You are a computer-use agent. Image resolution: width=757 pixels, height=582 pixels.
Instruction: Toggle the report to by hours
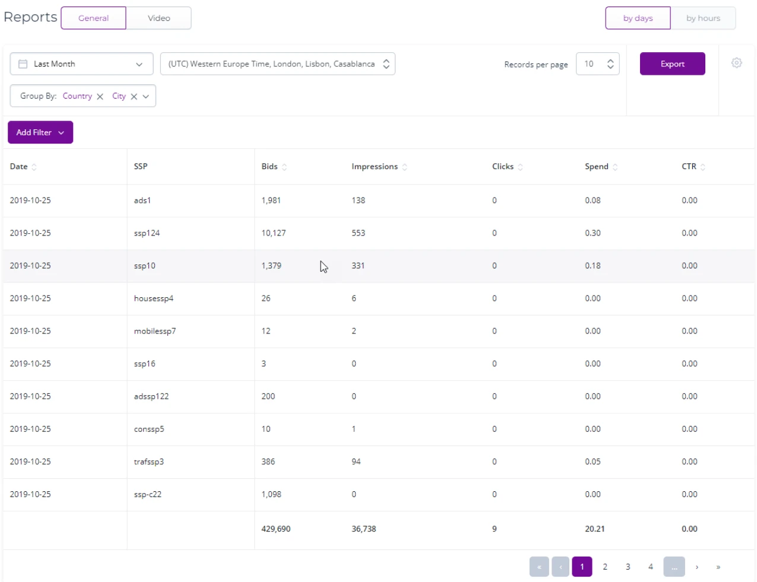[703, 18]
